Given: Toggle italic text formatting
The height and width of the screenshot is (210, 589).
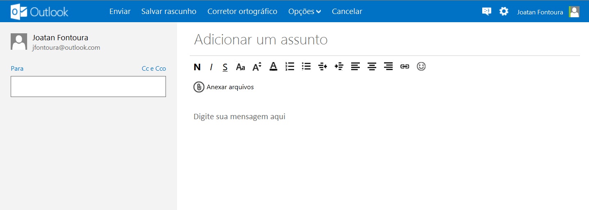Looking at the screenshot, I should click(x=211, y=67).
